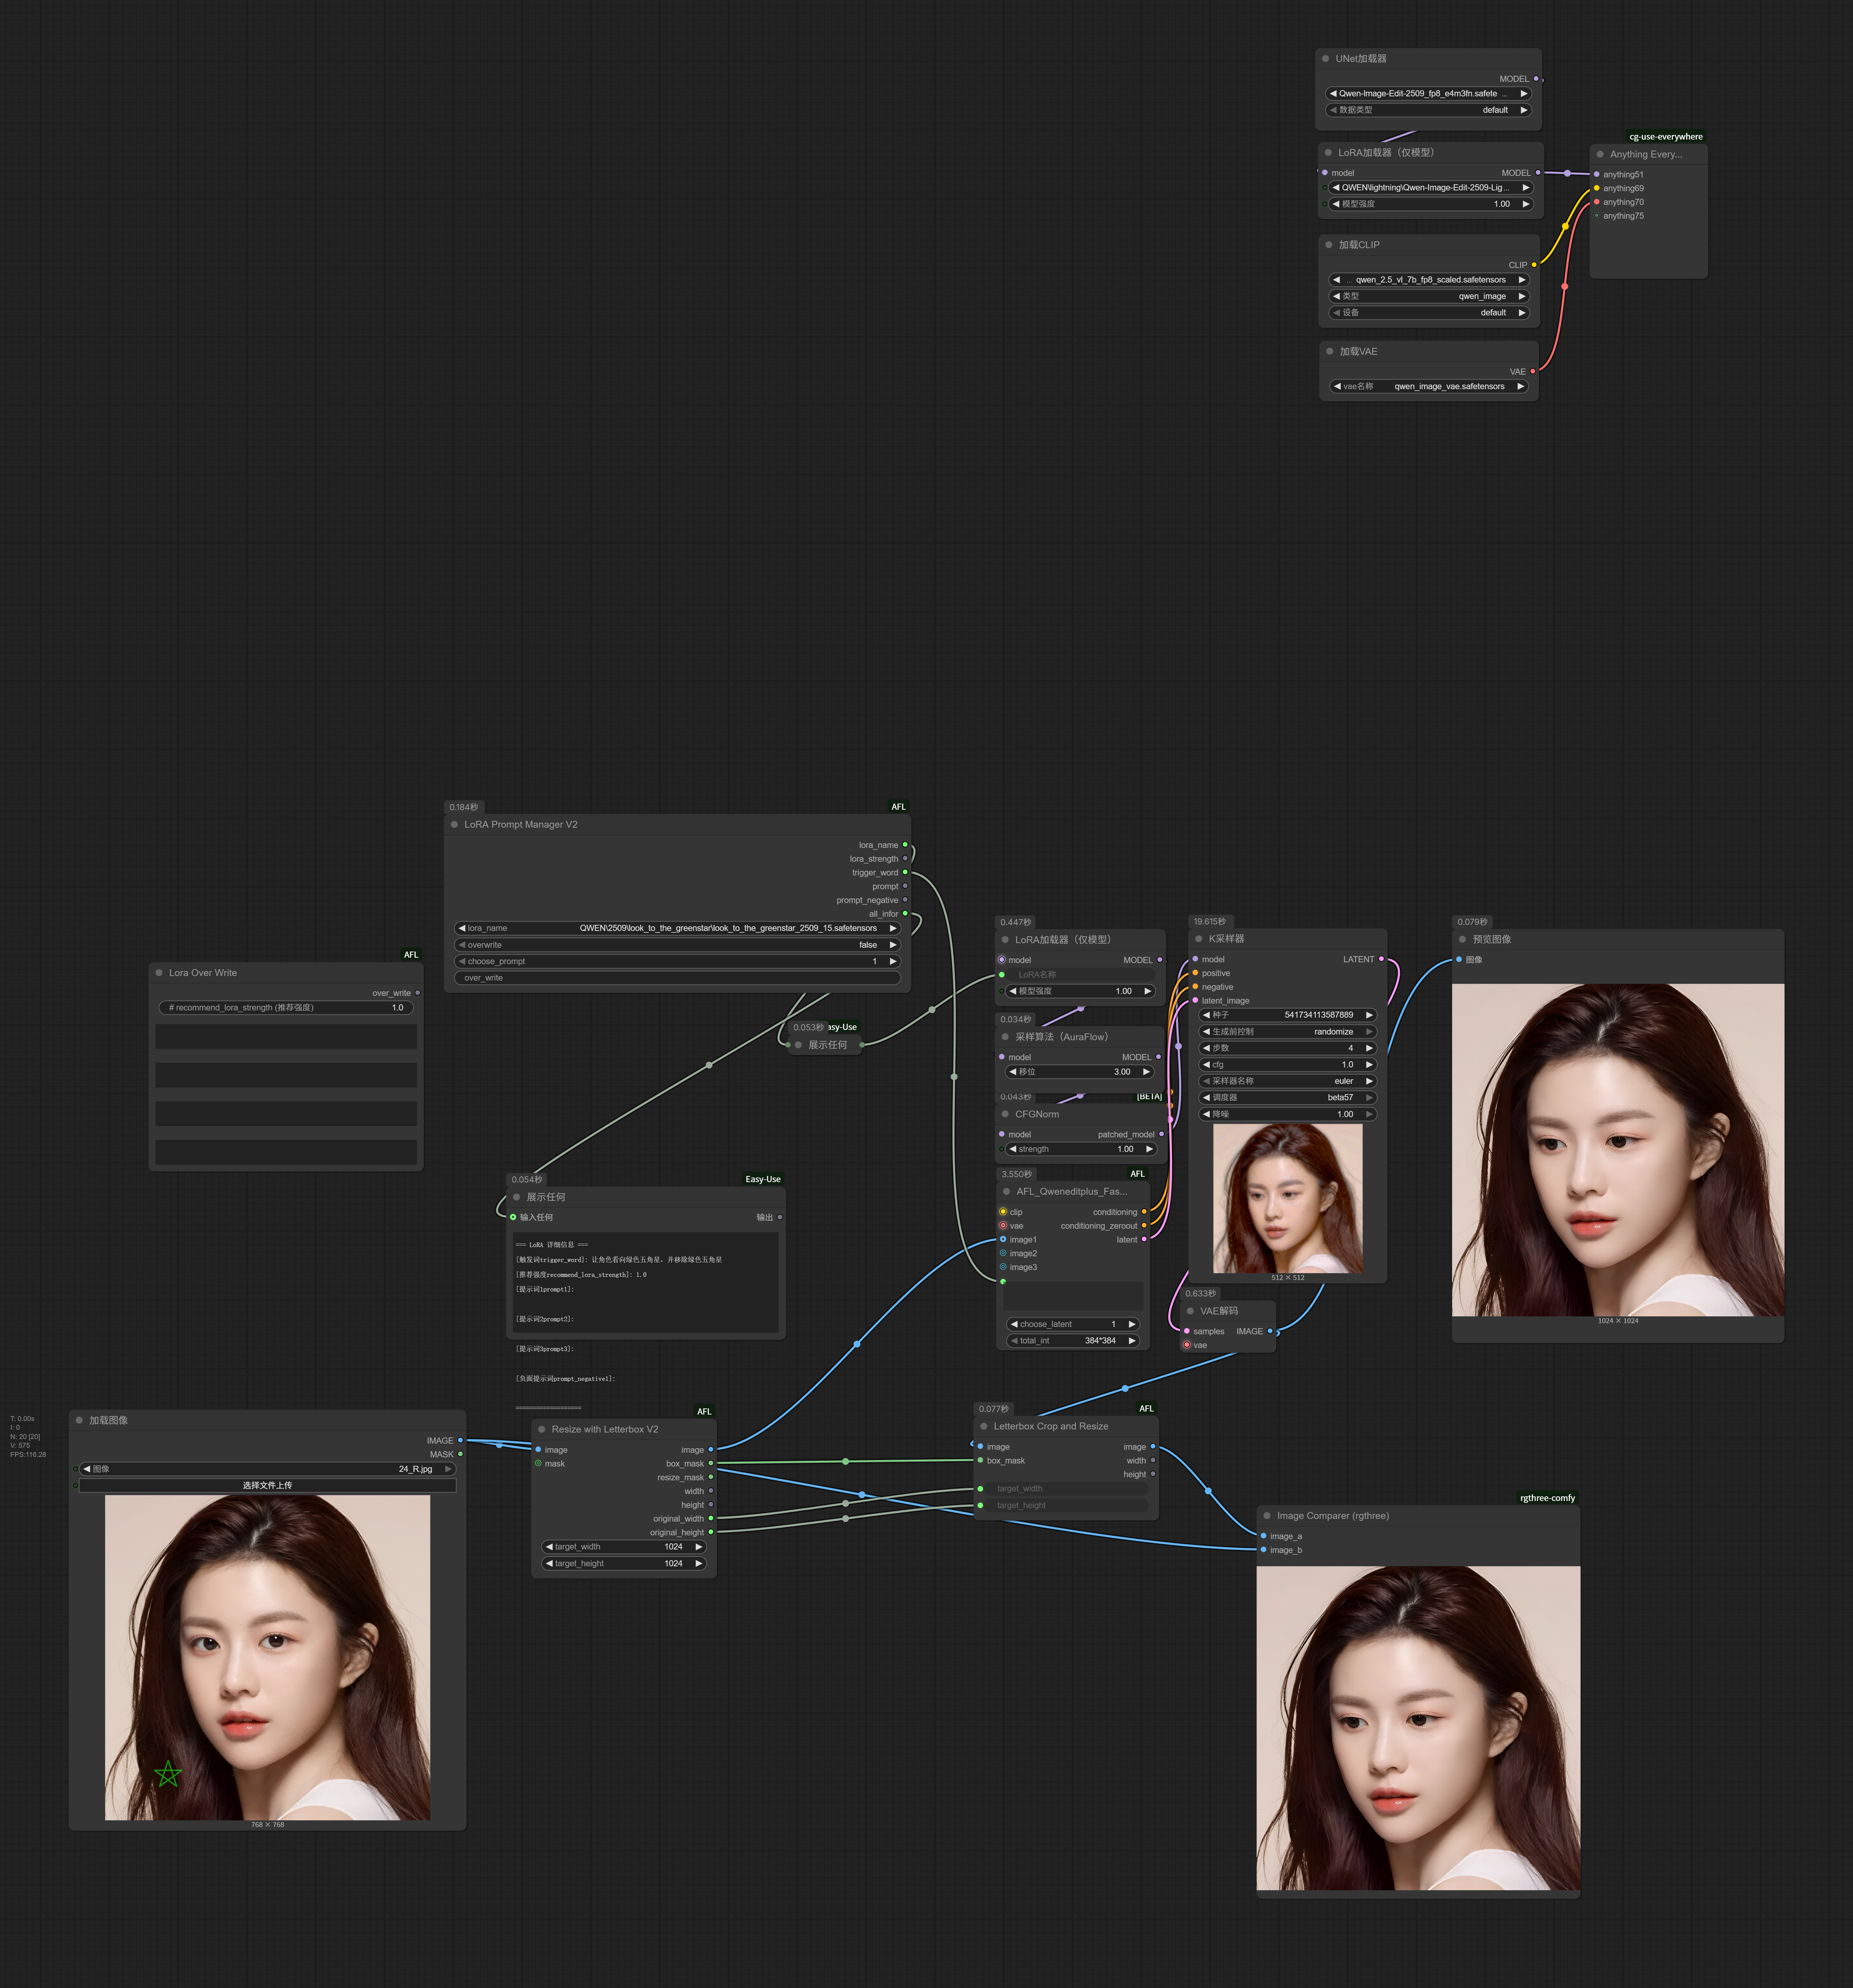The image size is (1853, 1988).
Task: Toggle collapse dot on CFGNorm node
Action: 1005,1114
